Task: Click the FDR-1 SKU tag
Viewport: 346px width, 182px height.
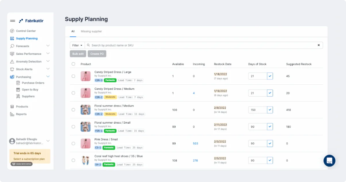Action: (x=99, y=131)
